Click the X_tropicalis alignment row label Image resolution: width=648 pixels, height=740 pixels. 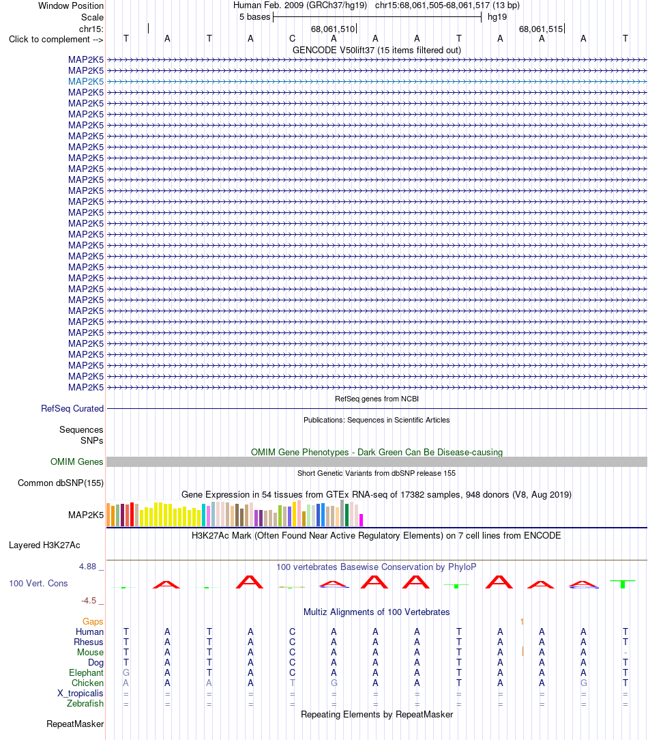pyautogui.click(x=80, y=694)
